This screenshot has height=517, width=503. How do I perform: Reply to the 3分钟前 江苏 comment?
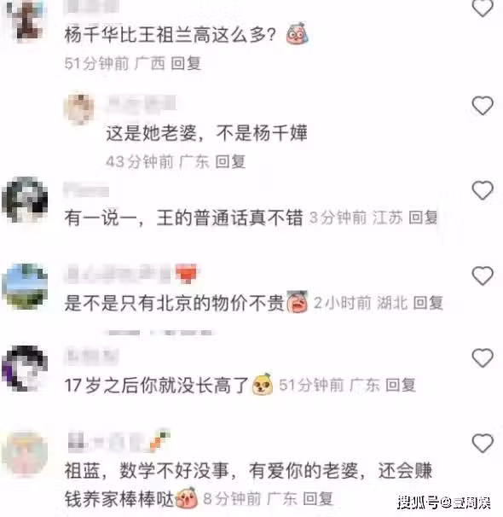pyautogui.click(x=423, y=218)
